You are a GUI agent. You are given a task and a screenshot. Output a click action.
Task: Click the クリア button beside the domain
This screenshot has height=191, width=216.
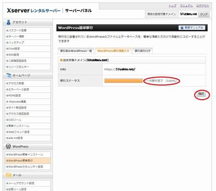(204, 14)
